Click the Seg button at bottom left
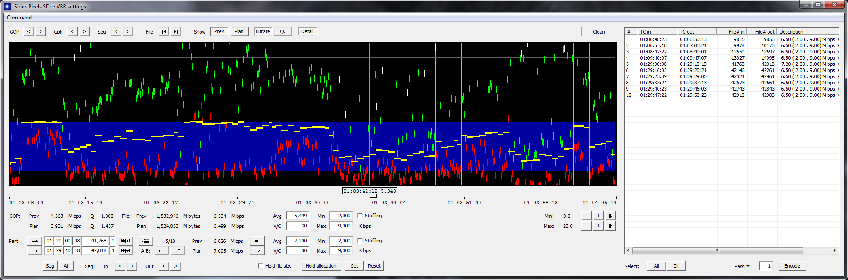 [50, 266]
